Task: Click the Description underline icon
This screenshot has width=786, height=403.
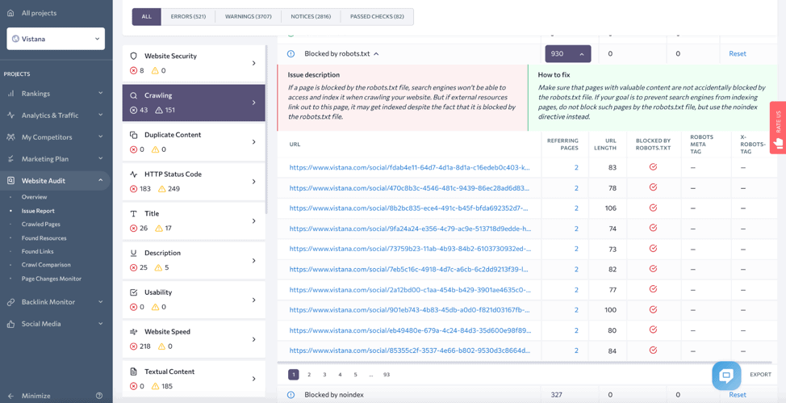Action: (133, 253)
